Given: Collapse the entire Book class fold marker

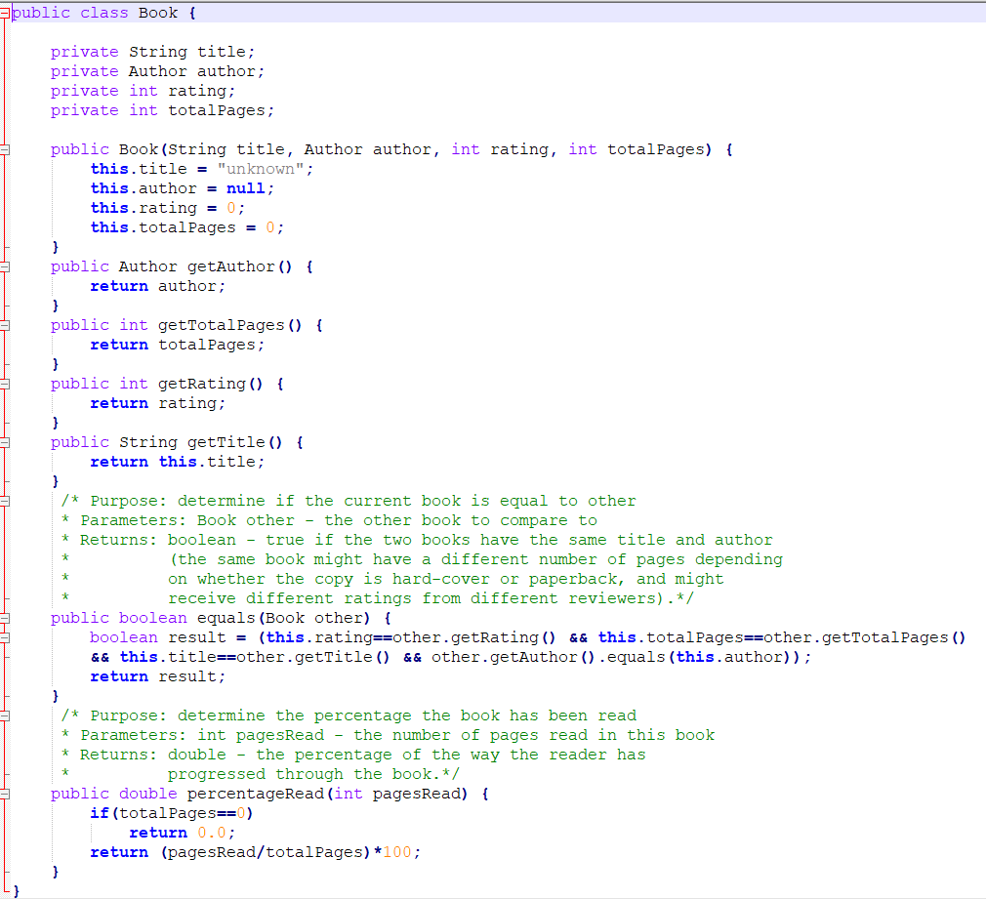Looking at the screenshot, I should point(7,12).
